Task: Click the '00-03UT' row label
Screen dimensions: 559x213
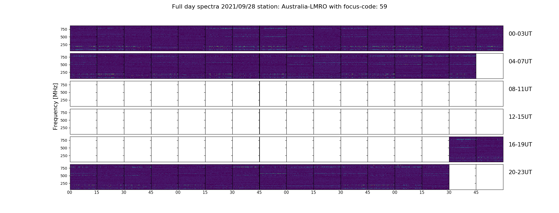Action: pyautogui.click(x=520, y=34)
